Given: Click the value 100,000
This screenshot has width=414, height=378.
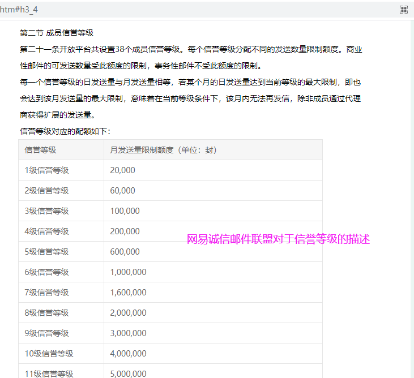Looking at the screenshot, I should [x=125, y=211].
